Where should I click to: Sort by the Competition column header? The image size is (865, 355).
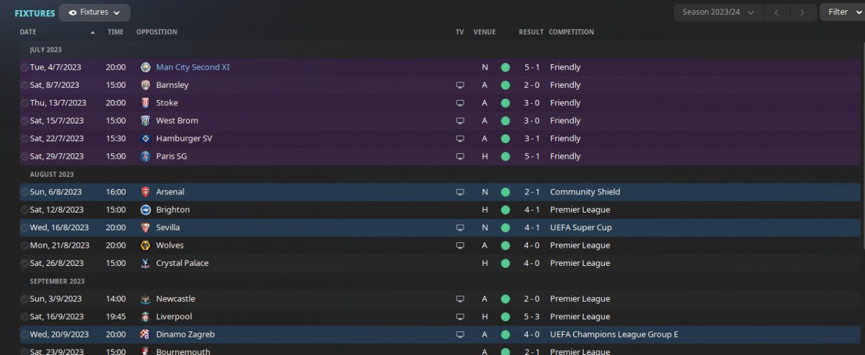tap(571, 32)
